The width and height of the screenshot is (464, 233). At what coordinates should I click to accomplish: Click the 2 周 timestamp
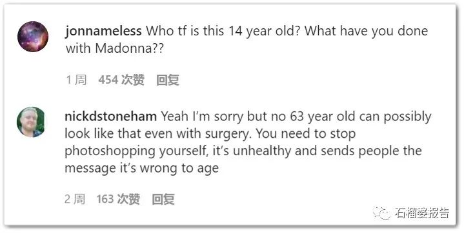pyautogui.click(x=75, y=199)
